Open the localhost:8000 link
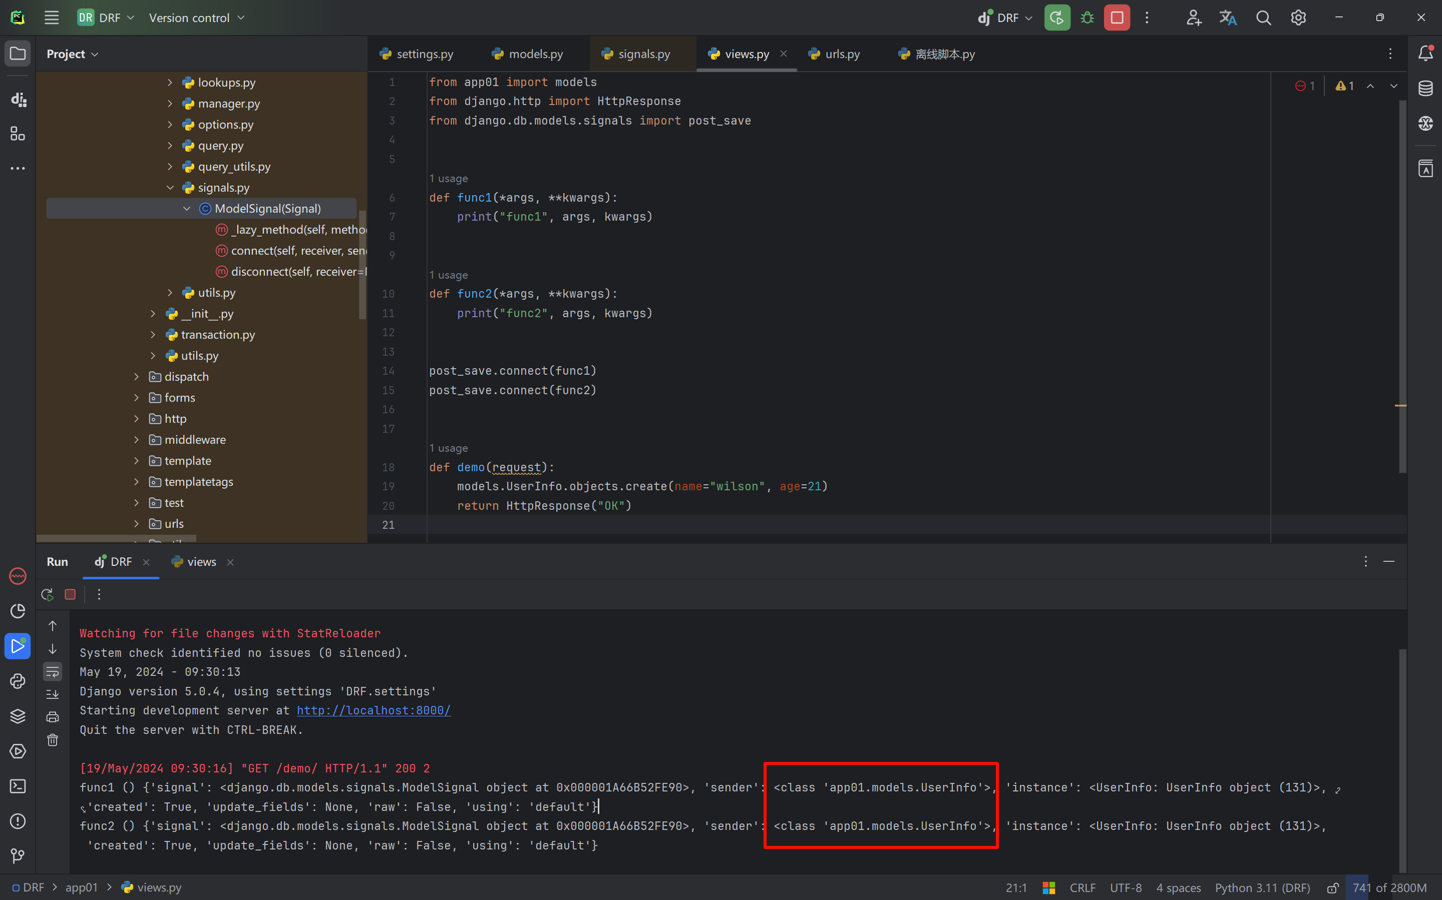 pyautogui.click(x=374, y=710)
